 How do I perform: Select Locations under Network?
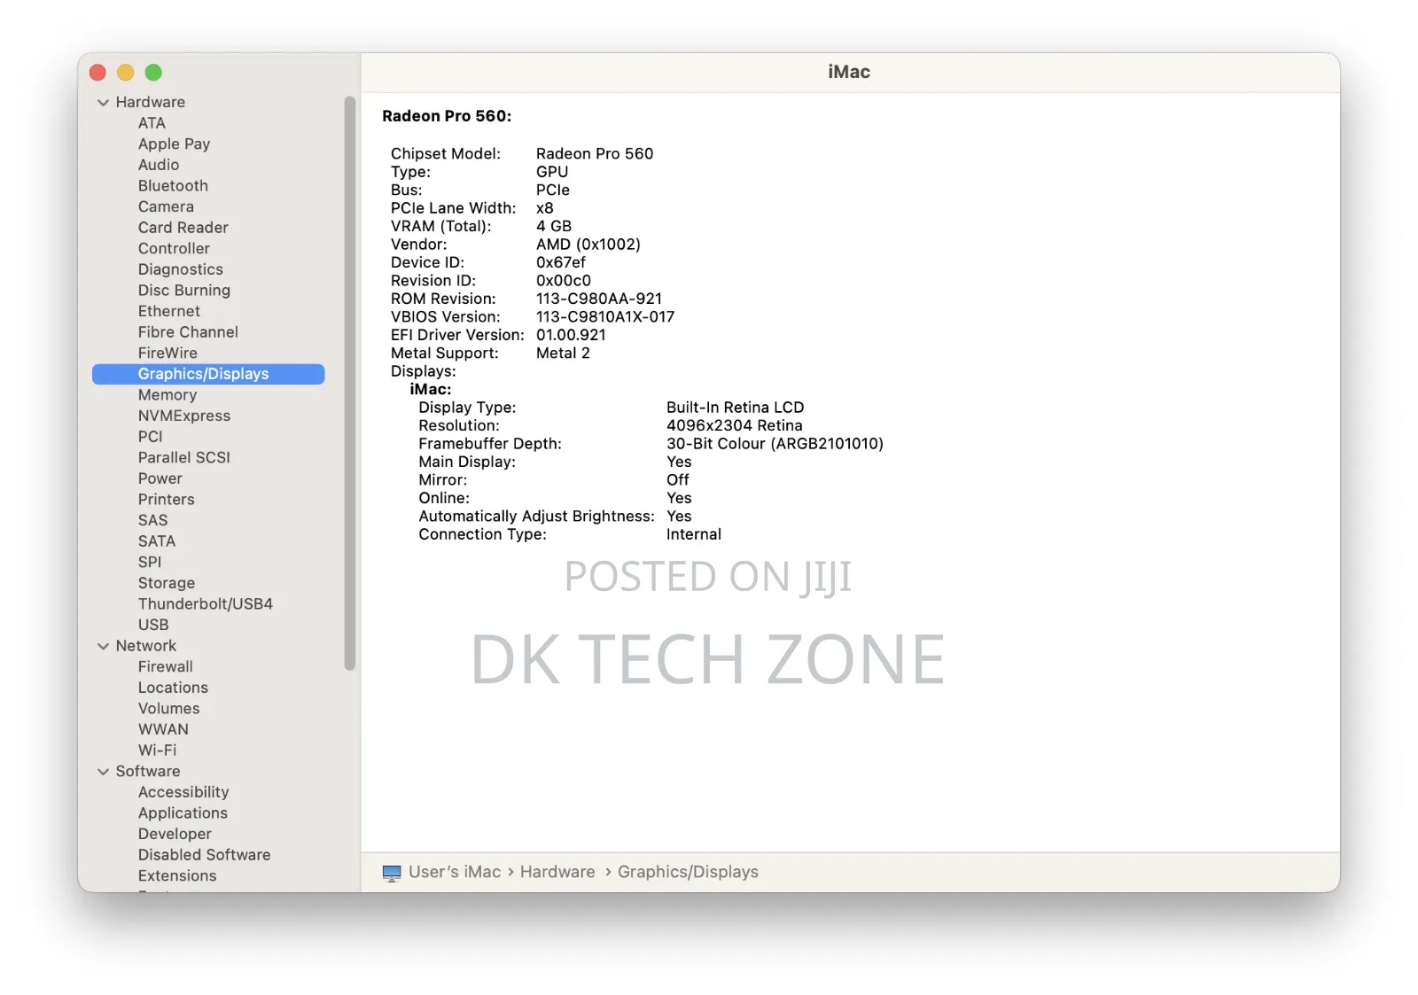click(x=173, y=688)
